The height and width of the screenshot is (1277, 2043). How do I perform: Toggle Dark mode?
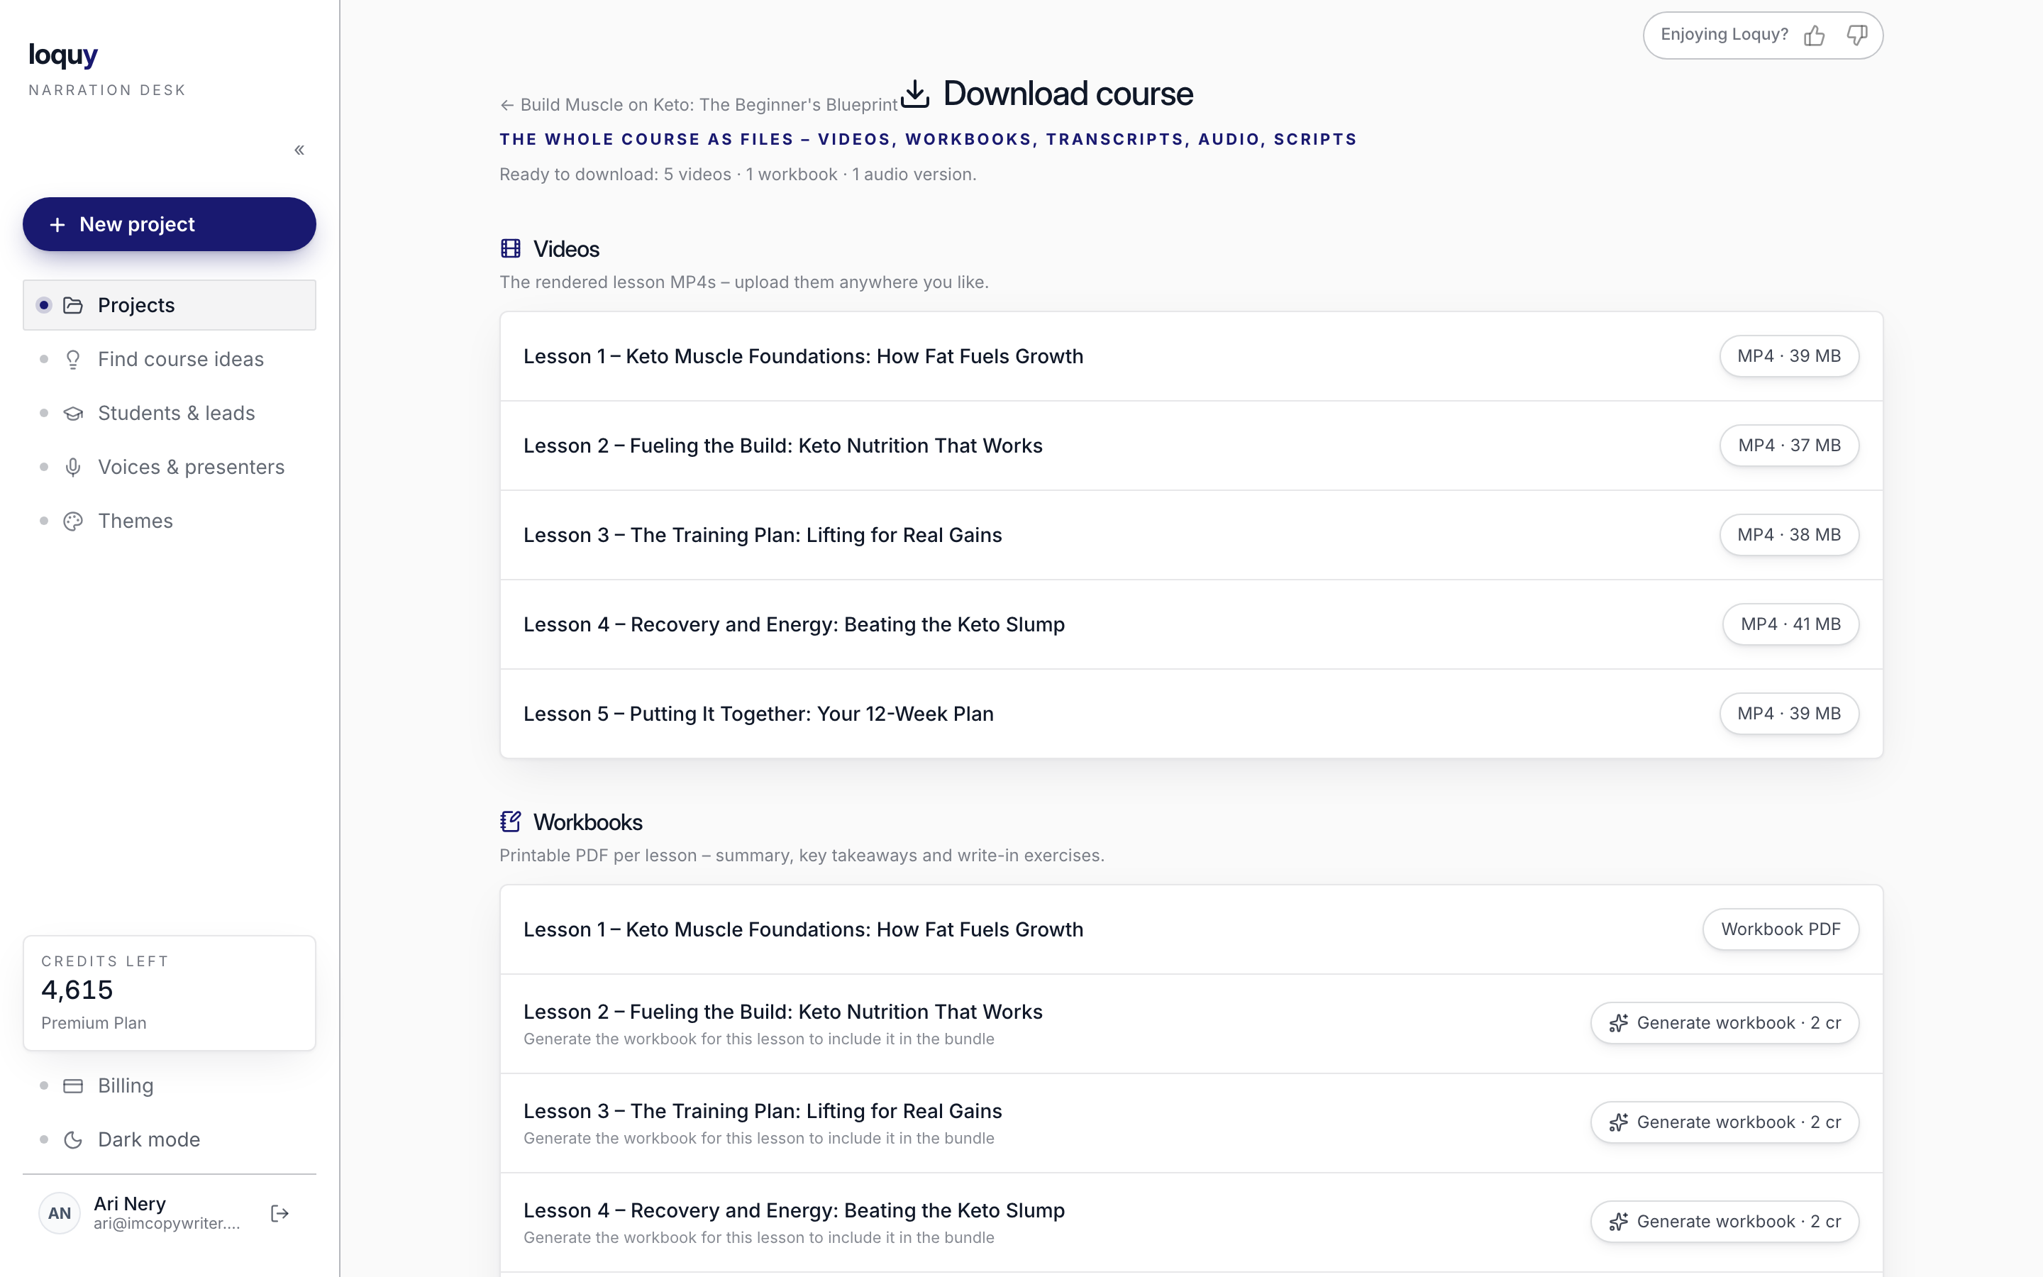click(169, 1139)
